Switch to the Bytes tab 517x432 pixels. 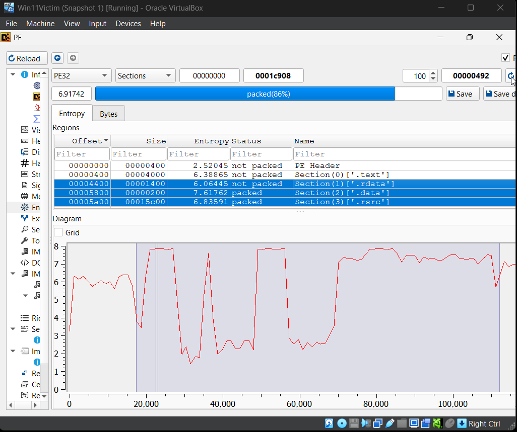(108, 114)
